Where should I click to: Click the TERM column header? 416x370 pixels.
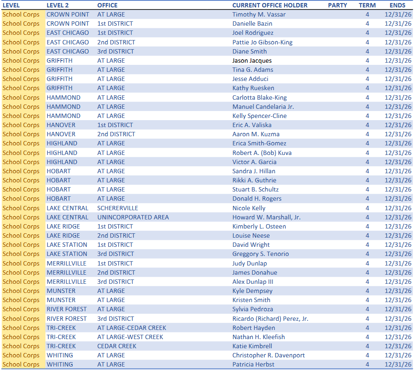pyautogui.click(x=367, y=5)
